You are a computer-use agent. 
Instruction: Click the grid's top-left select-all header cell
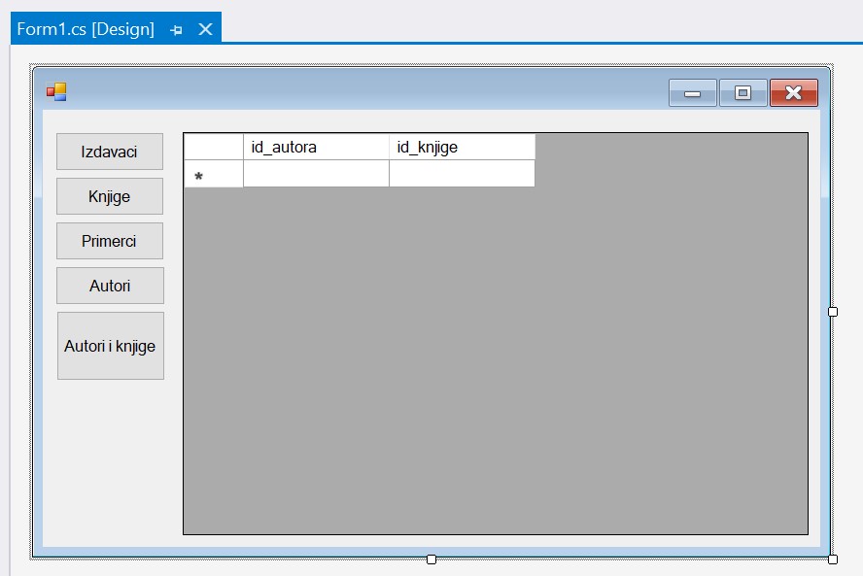coord(213,148)
